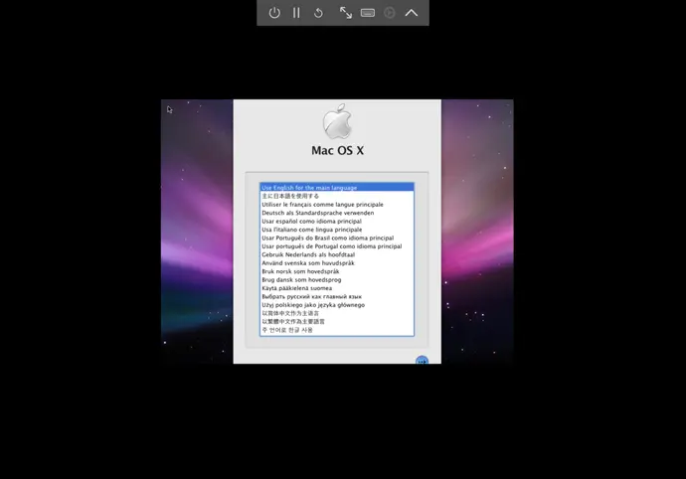Select "Brug dansk som hovedsprog"

[337, 279]
